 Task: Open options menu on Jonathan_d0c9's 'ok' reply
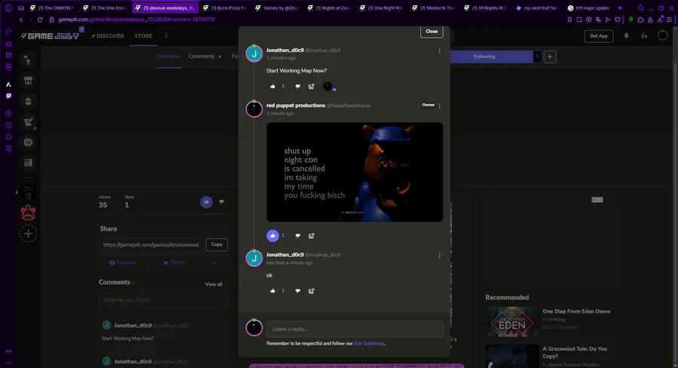coord(440,256)
